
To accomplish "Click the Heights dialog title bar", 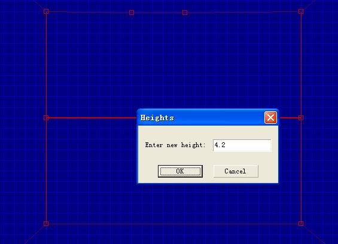I will click(200, 118).
